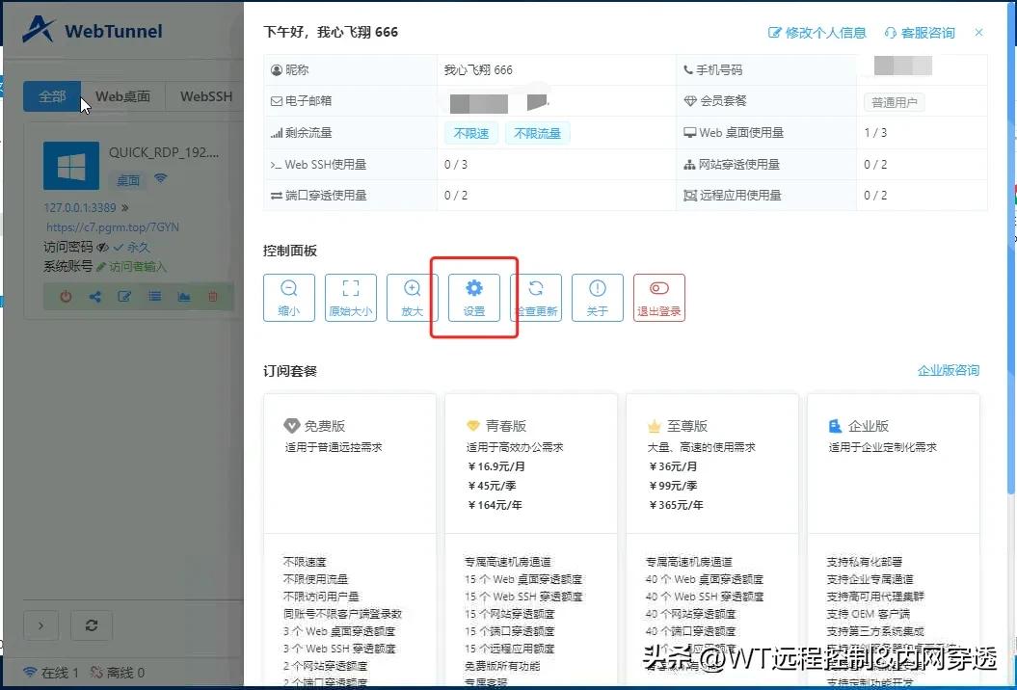Click the 不限速度 feature line in 免费版
1017x690 pixels.
pyautogui.click(x=305, y=562)
